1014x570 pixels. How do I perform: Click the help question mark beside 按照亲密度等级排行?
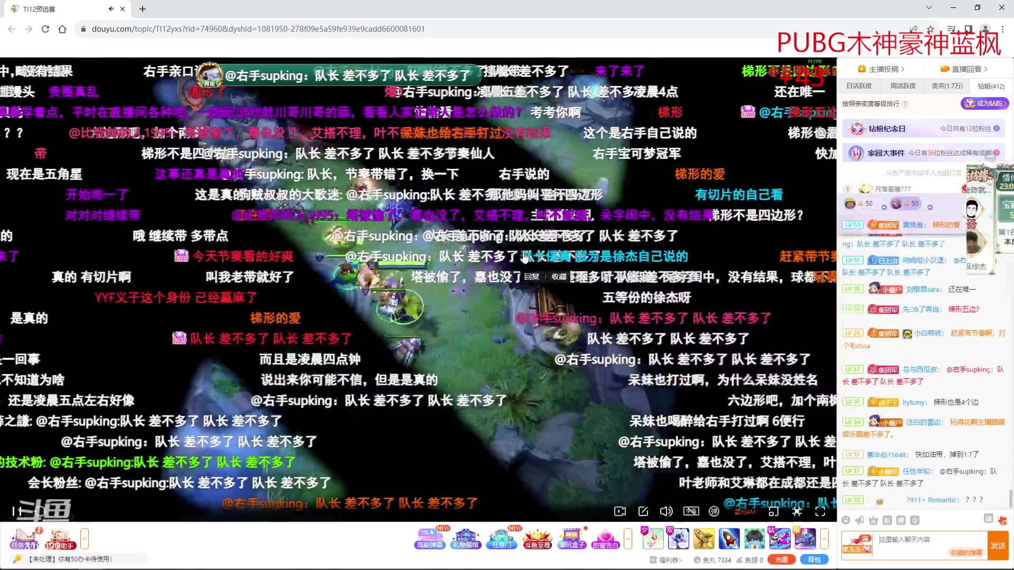click(x=905, y=104)
